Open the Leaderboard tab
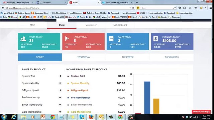 120,25
